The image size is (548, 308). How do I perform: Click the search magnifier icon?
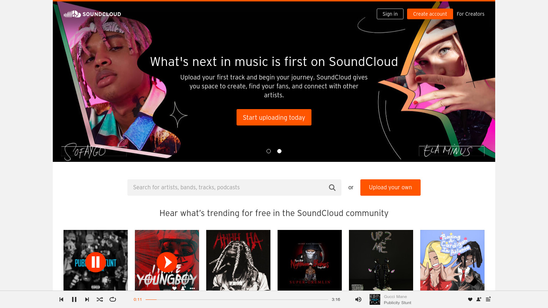coord(332,188)
